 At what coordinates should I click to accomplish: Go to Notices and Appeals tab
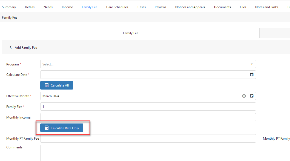tap(190, 7)
